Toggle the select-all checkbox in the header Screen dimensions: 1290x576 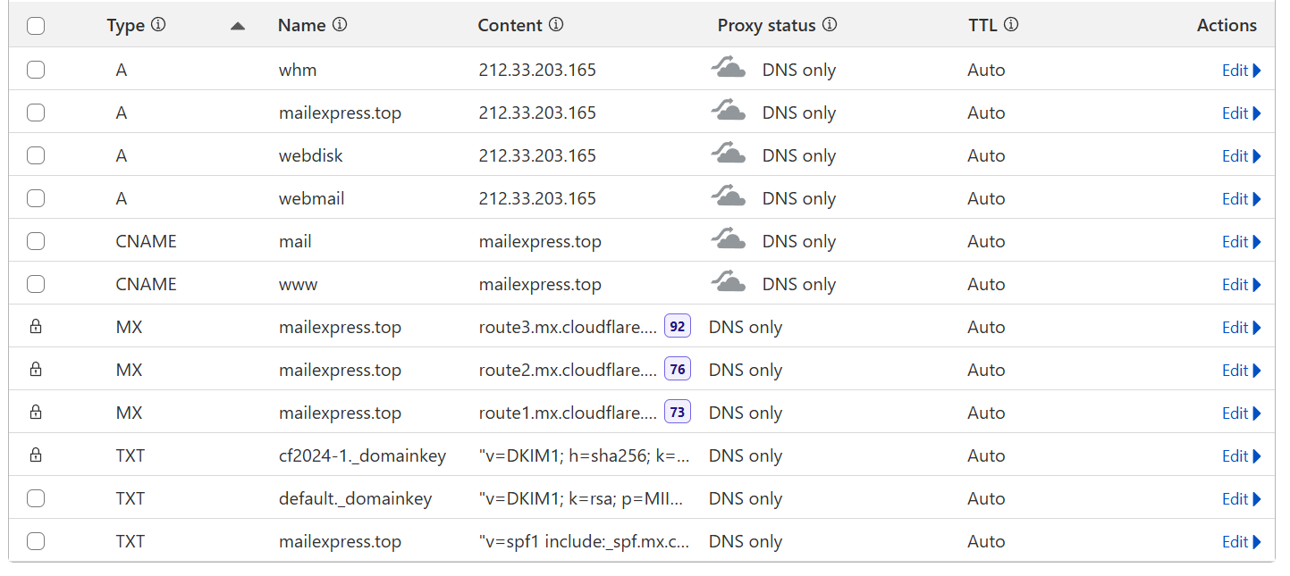coord(36,26)
